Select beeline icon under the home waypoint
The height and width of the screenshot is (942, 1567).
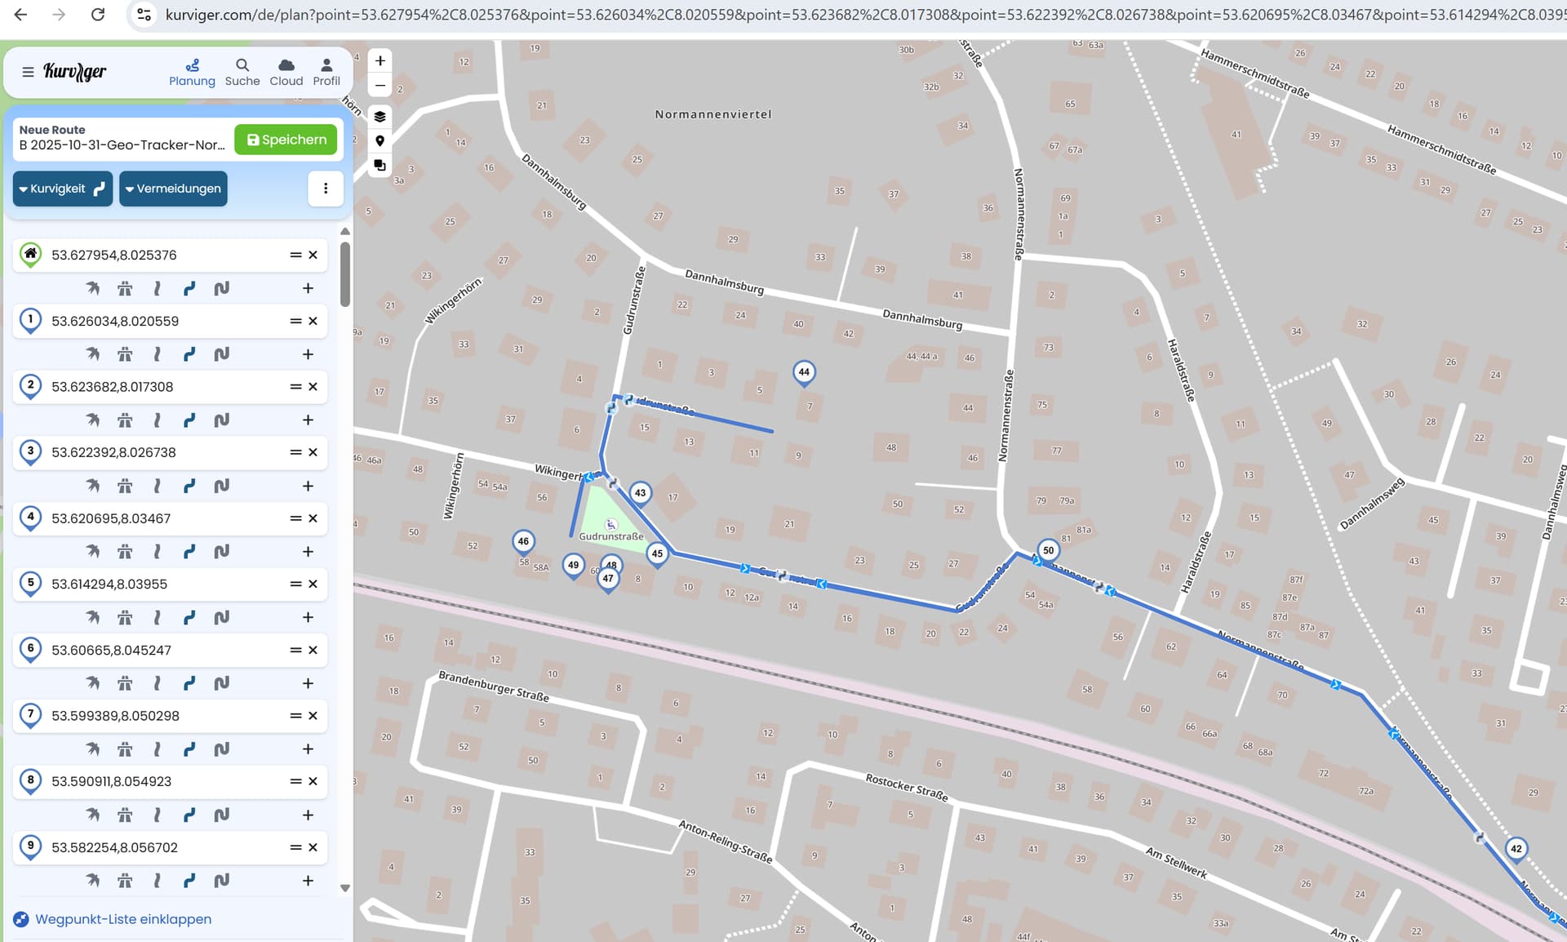pos(93,288)
